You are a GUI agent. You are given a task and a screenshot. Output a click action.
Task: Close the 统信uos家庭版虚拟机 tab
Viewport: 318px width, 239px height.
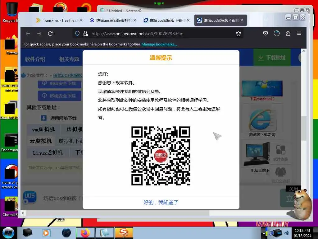point(135,20)
